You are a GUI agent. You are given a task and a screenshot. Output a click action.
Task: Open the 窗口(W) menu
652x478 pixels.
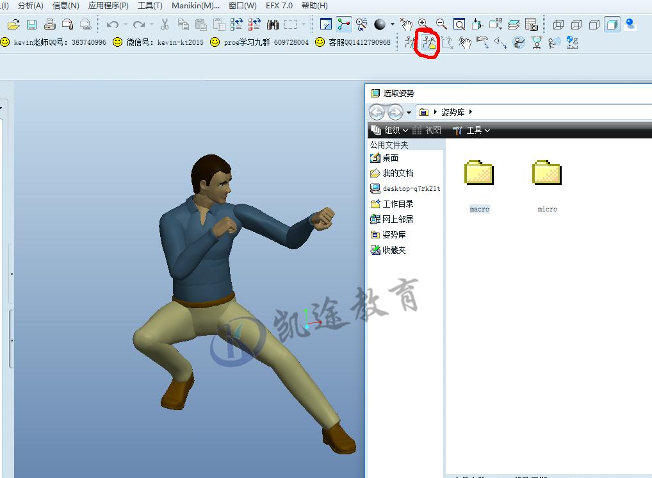241,5
